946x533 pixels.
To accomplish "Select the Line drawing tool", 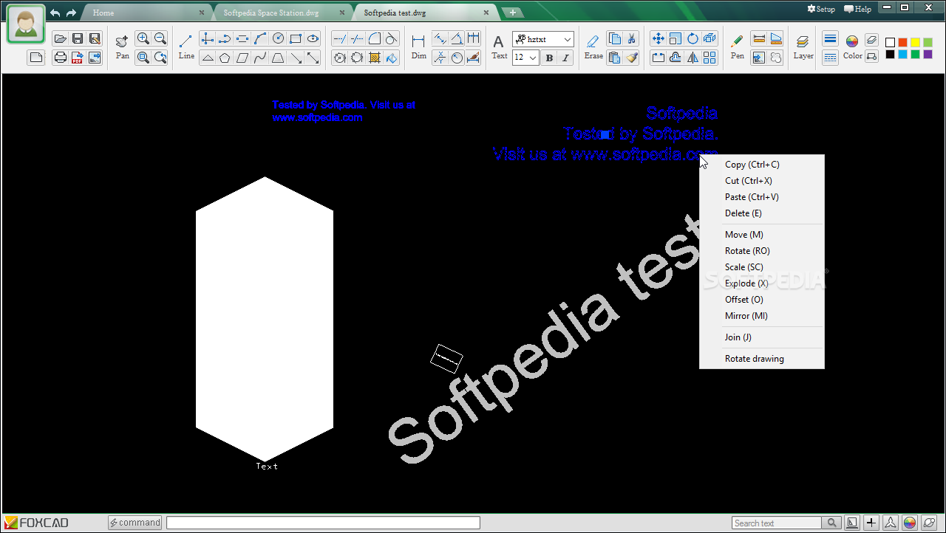I will pos(186,47).
